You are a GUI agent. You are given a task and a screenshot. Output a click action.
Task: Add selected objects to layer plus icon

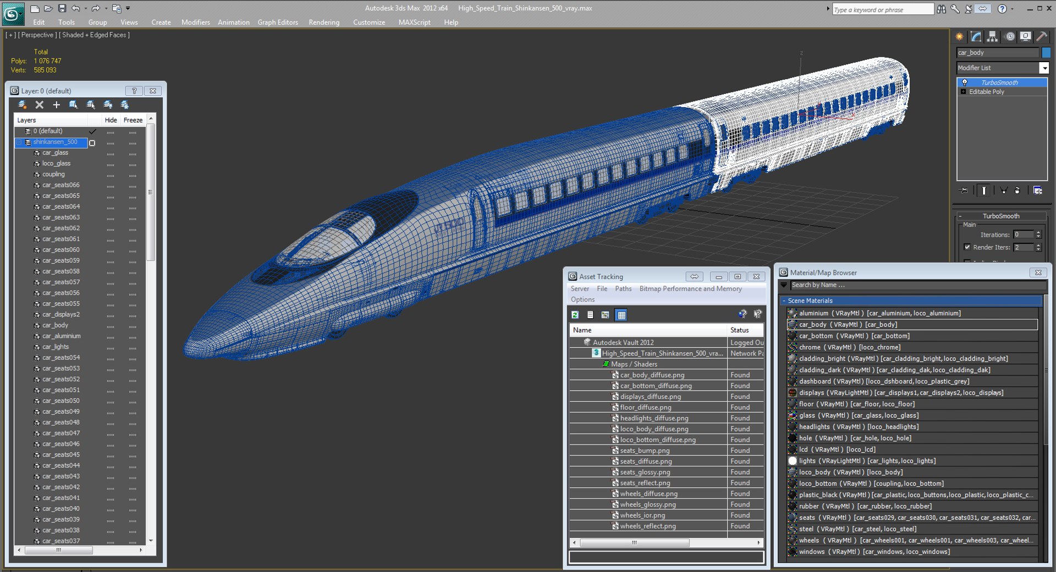coord(56,104)
